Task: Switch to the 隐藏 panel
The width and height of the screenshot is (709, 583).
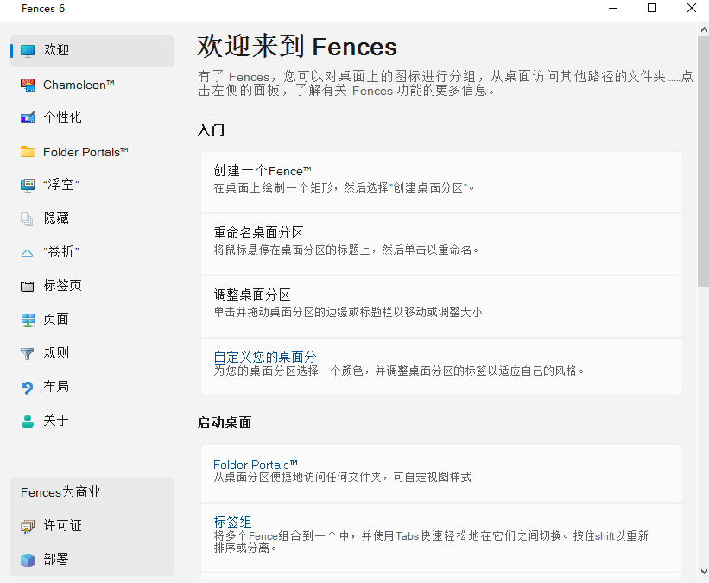Action: pos(92,219)
